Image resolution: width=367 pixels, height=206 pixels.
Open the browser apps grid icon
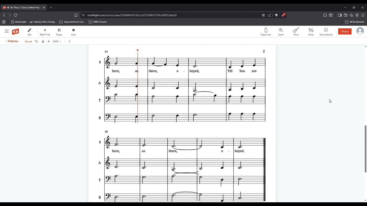tap(4, 22)
